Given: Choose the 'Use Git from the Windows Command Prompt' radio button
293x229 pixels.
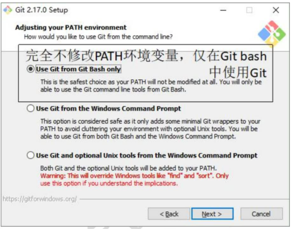Looking at the screenshot, I should click(30, 108).
